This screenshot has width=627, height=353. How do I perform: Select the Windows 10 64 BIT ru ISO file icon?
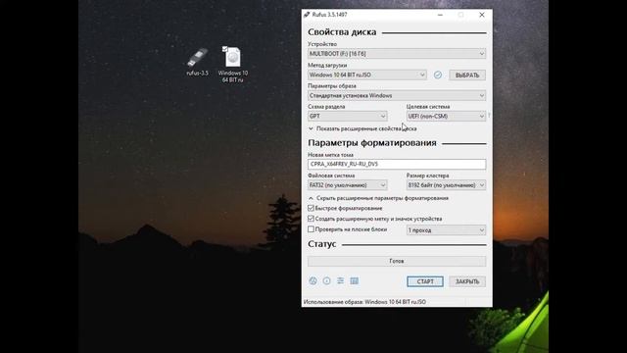point(233,64)
